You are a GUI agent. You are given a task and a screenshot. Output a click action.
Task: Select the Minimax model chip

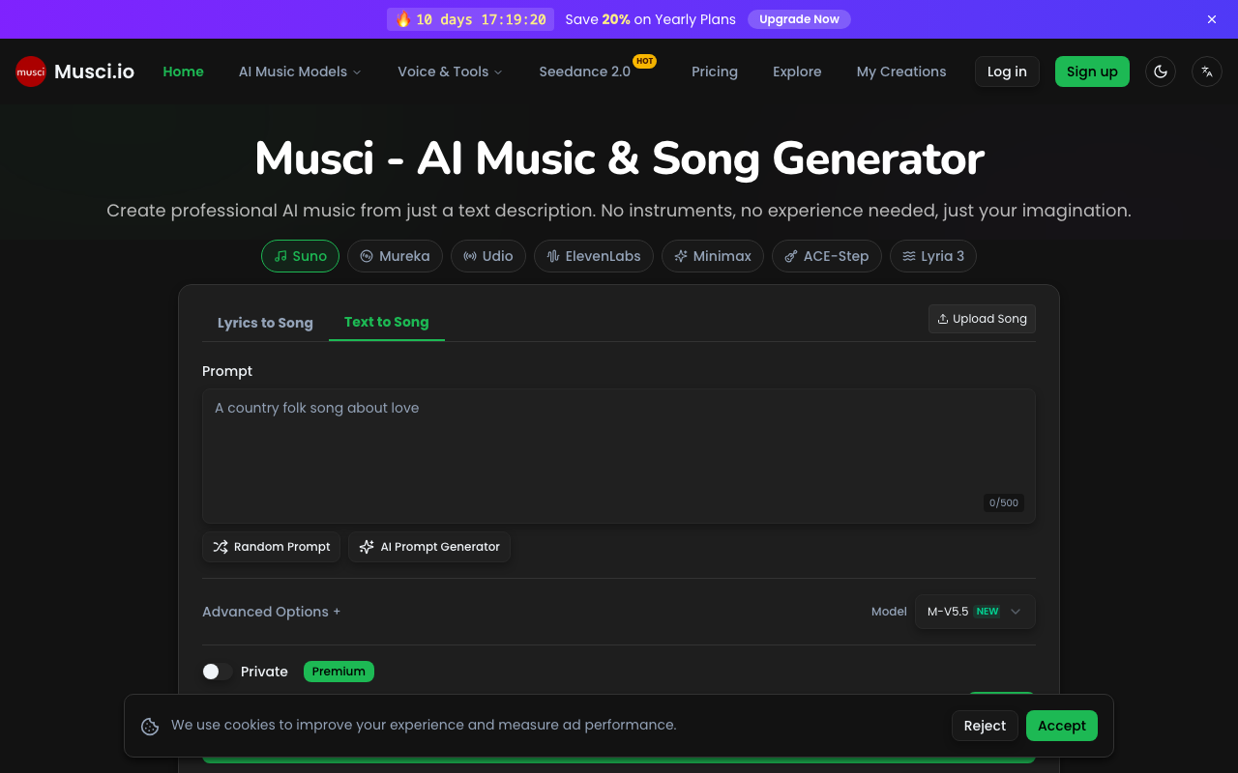point(713,256)
